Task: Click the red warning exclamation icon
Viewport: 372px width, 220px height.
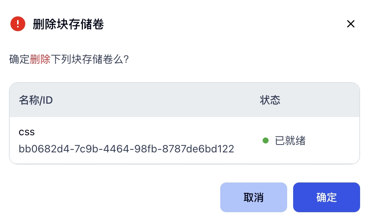Action: (17, 24)
